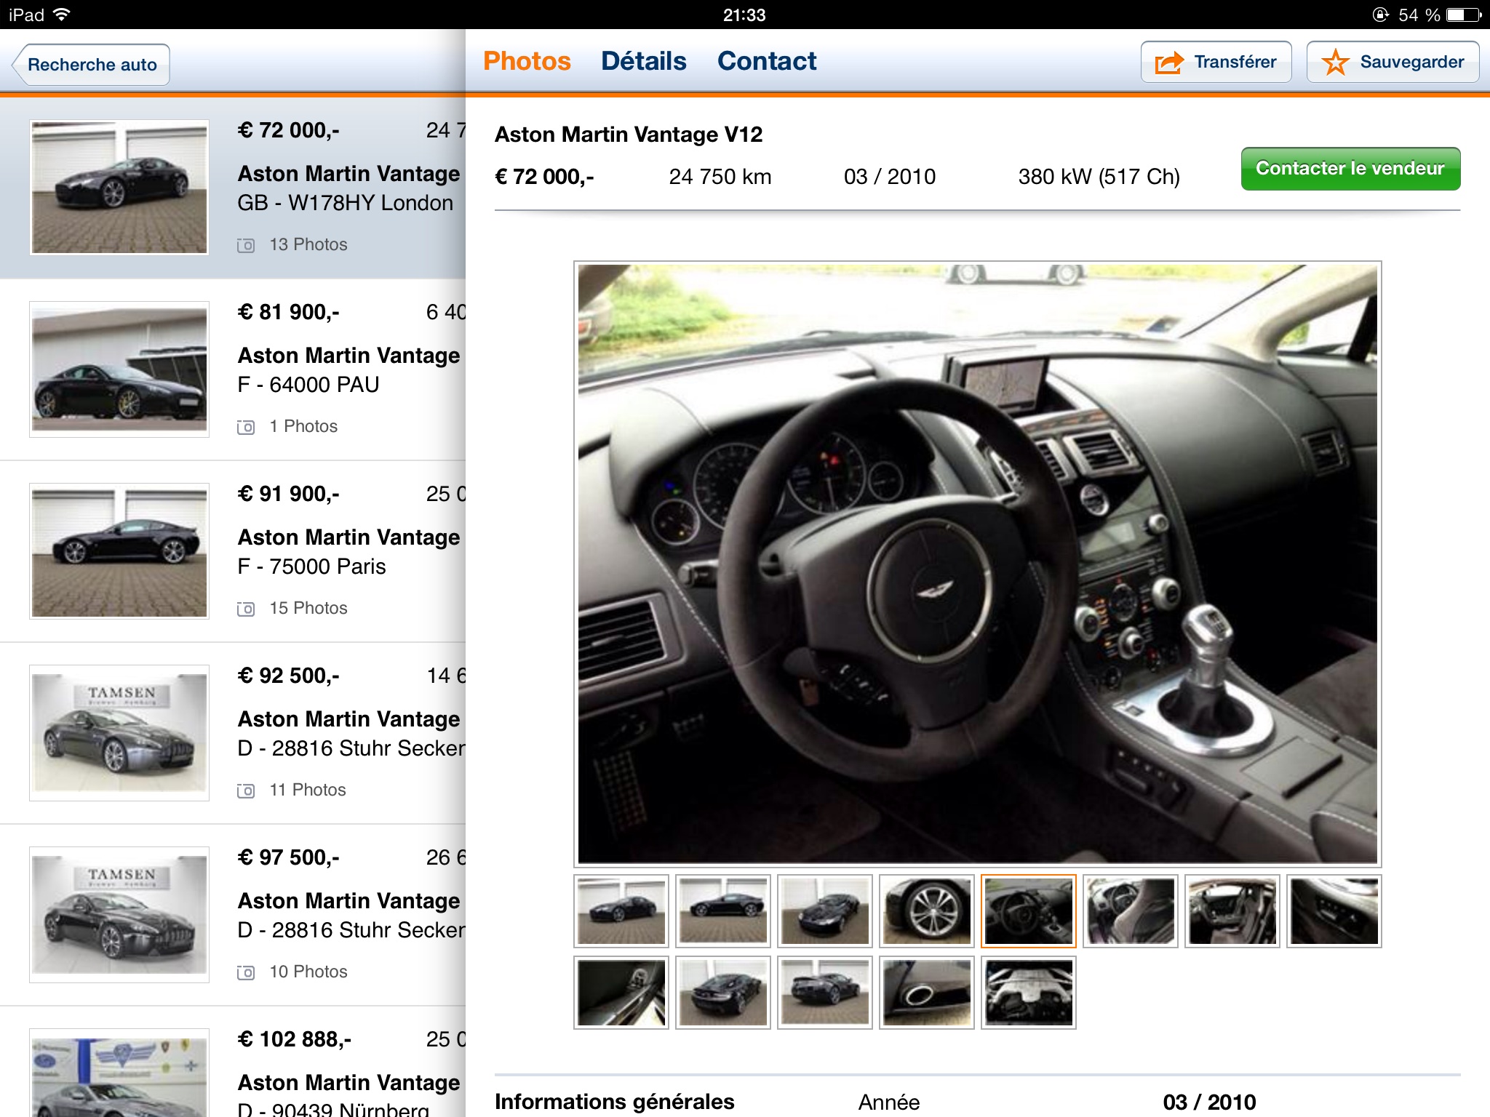Viewport: 1490px width, 1117px height.
Task: Tap the Paris listing car photo
Action: pyautogui.click(x=119, y=551)
